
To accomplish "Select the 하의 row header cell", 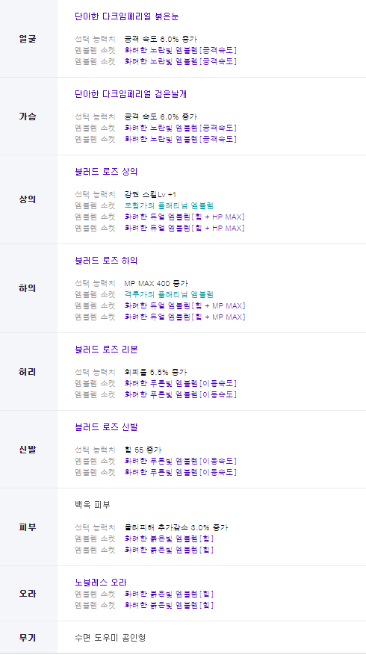I will 28,288.
